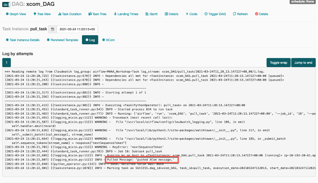This screenshot has height=183, width=318.
Task: Toggle the DAG On switch
Action: pyautogui.click(x=6, y=5)
